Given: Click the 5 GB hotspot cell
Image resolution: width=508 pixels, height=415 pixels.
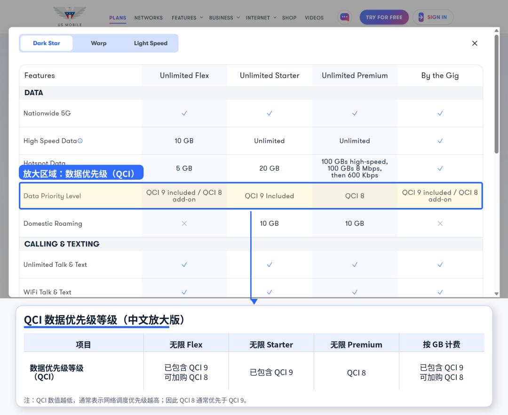Looking at the screenshot, I should click(x=184, y=168).
